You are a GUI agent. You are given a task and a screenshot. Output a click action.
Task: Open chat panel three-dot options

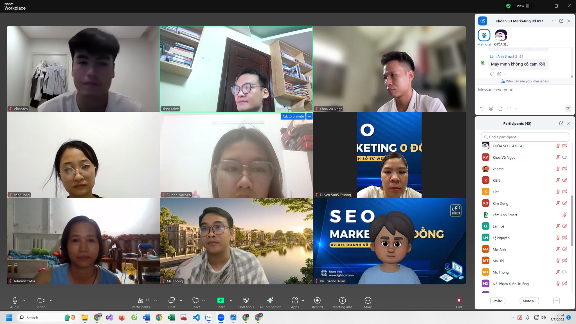tap(554, 21)
